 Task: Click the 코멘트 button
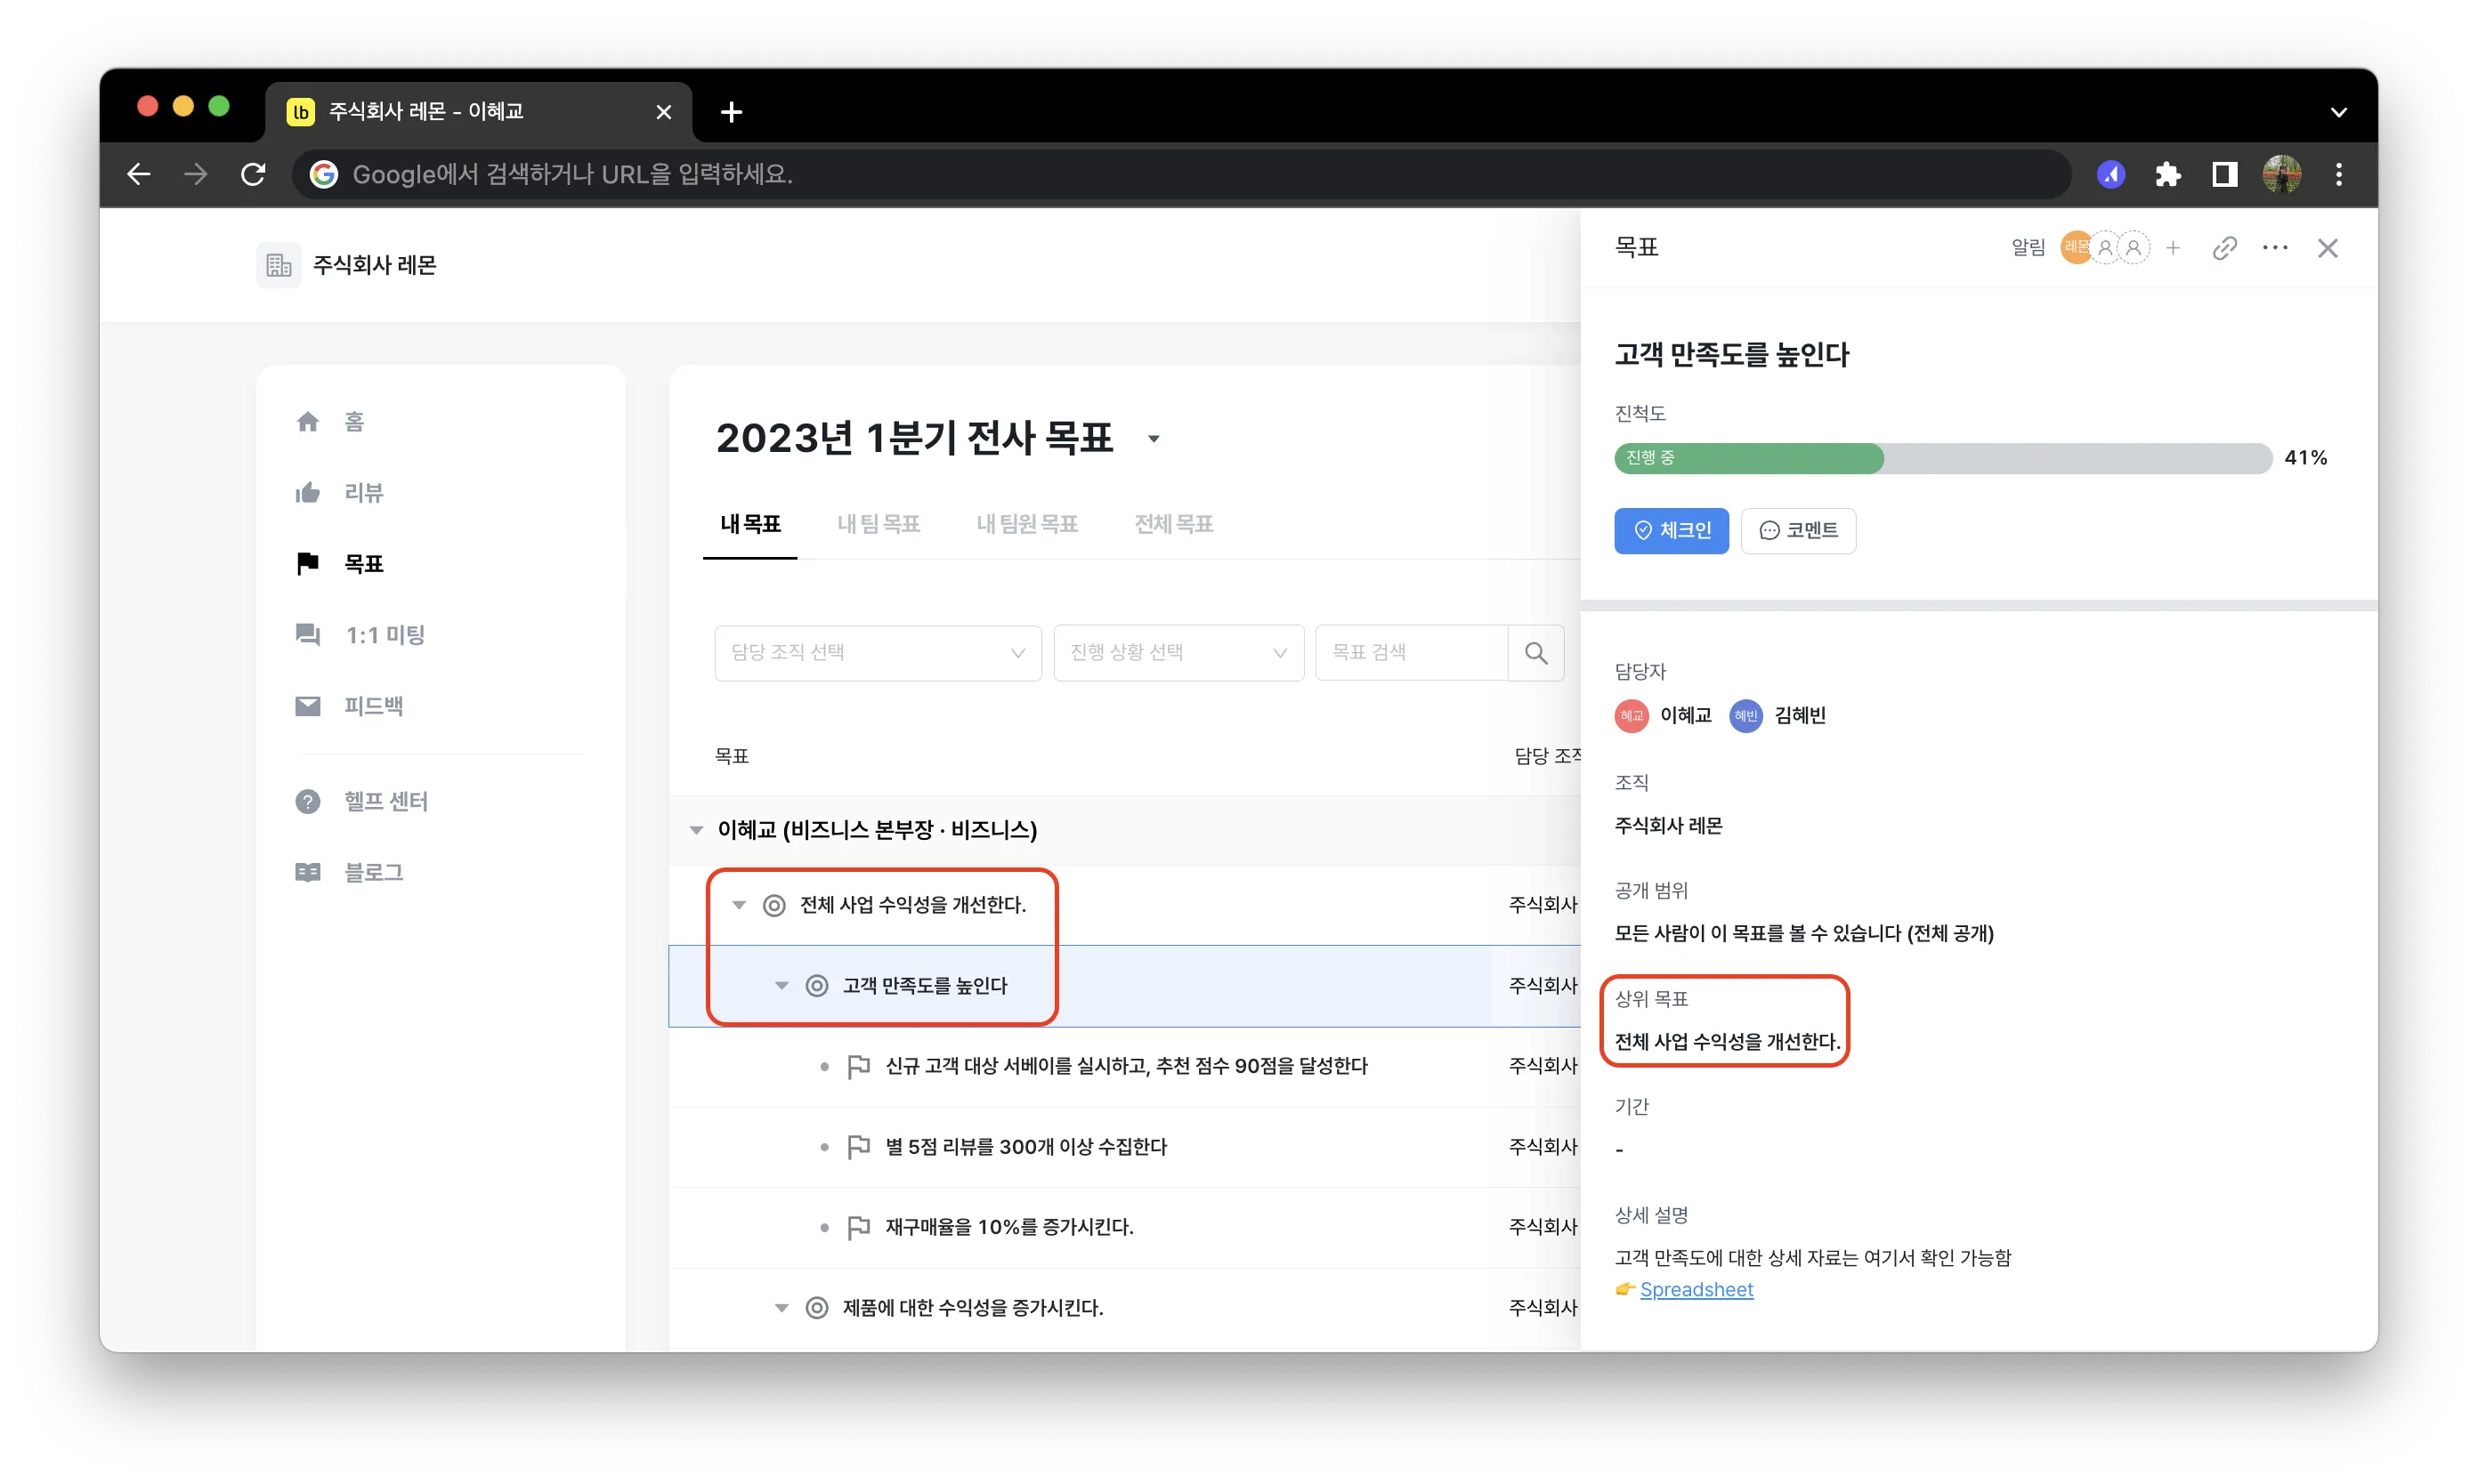[1798, 530]
